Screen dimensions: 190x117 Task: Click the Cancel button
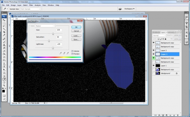coord(76,31)
